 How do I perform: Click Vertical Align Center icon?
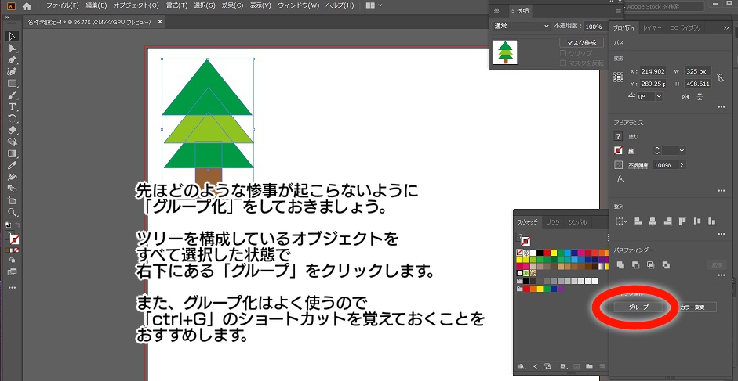[697, 221]
